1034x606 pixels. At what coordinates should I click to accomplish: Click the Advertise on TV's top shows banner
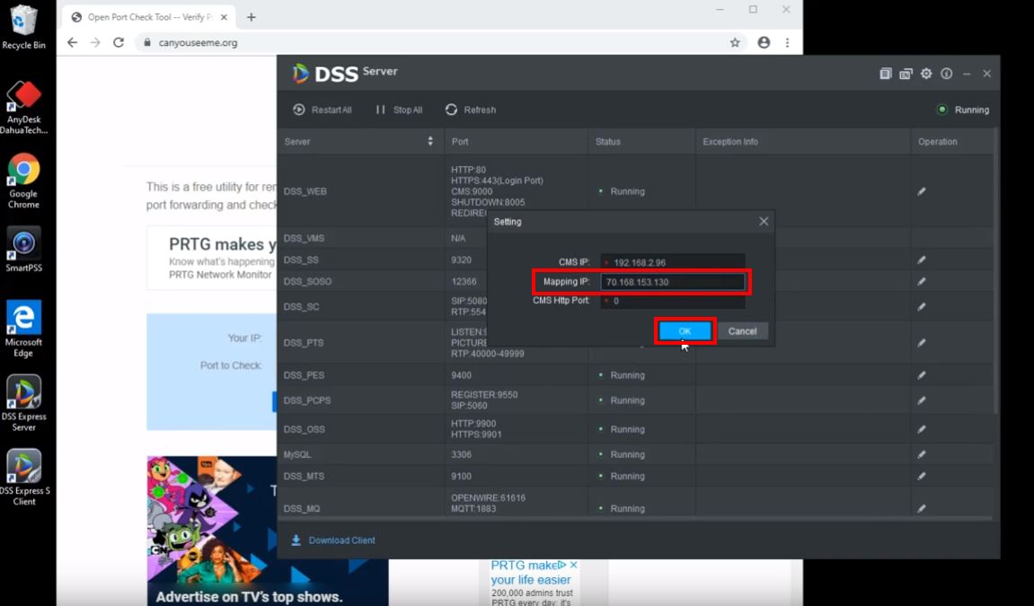click(267, 531)
